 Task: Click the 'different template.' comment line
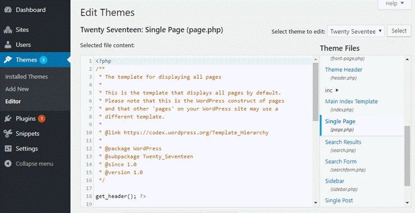(x=132, y=117)
